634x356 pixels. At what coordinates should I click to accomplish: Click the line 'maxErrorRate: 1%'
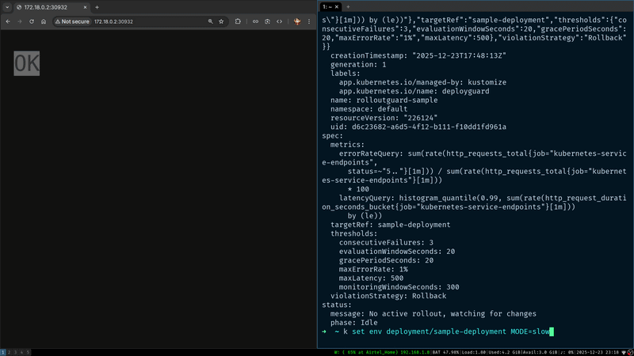click(x=373, y=269)
